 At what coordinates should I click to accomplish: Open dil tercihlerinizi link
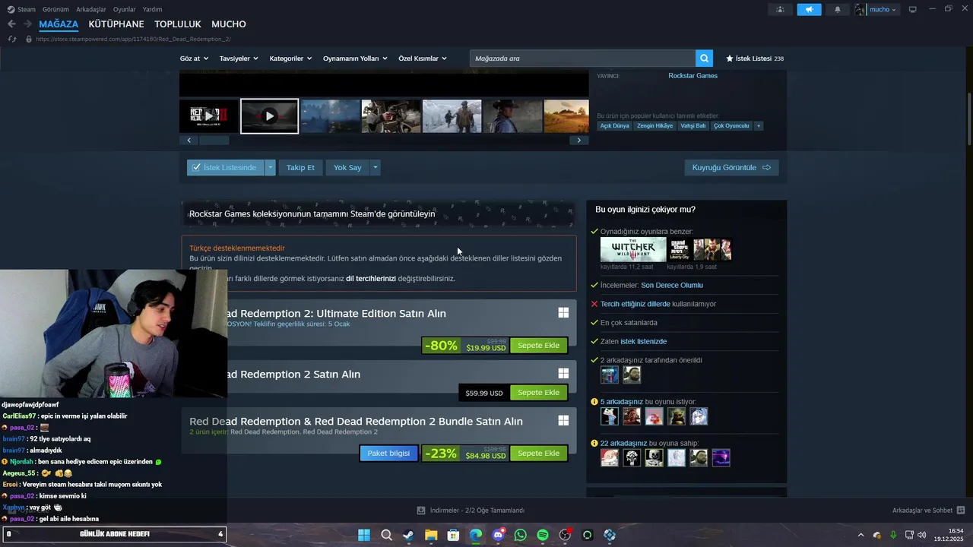(x=371, y=279)
